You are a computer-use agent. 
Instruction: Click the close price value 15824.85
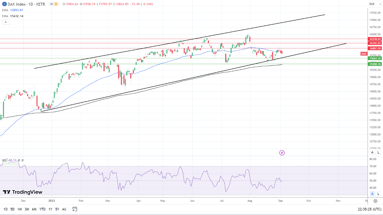[x=122, y=4]
